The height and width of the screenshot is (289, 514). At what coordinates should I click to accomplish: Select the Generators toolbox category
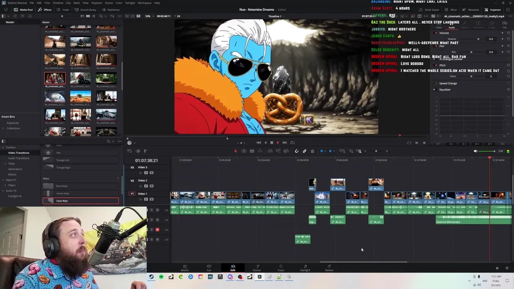(15, 169)
